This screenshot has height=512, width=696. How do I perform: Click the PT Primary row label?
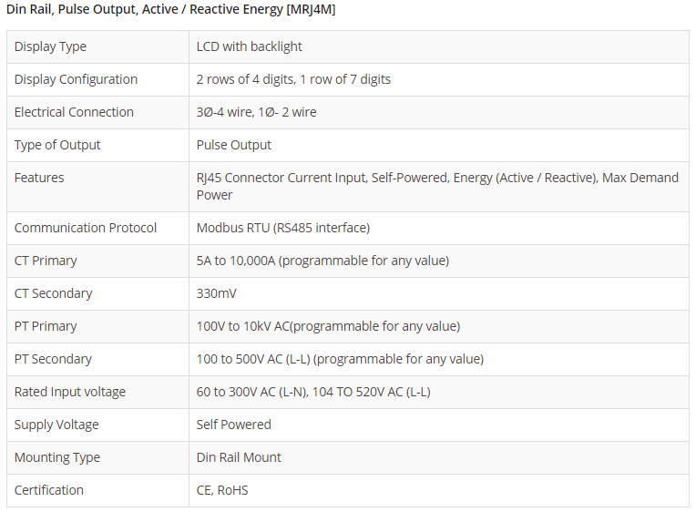click(x=46, y=326)
